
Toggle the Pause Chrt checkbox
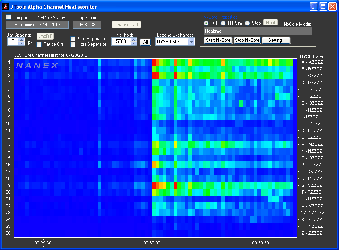pyautogui.click(x=40, y=44)
